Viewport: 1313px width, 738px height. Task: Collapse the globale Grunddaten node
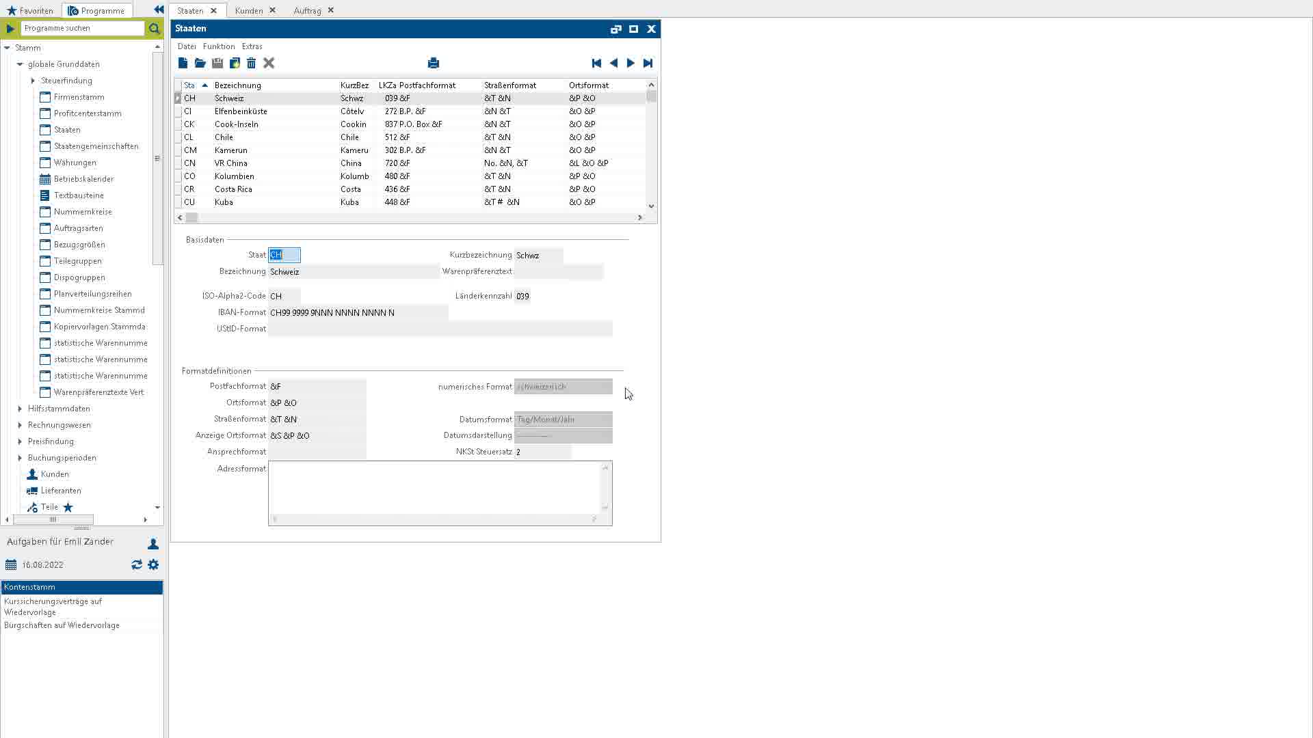[20, 64]
